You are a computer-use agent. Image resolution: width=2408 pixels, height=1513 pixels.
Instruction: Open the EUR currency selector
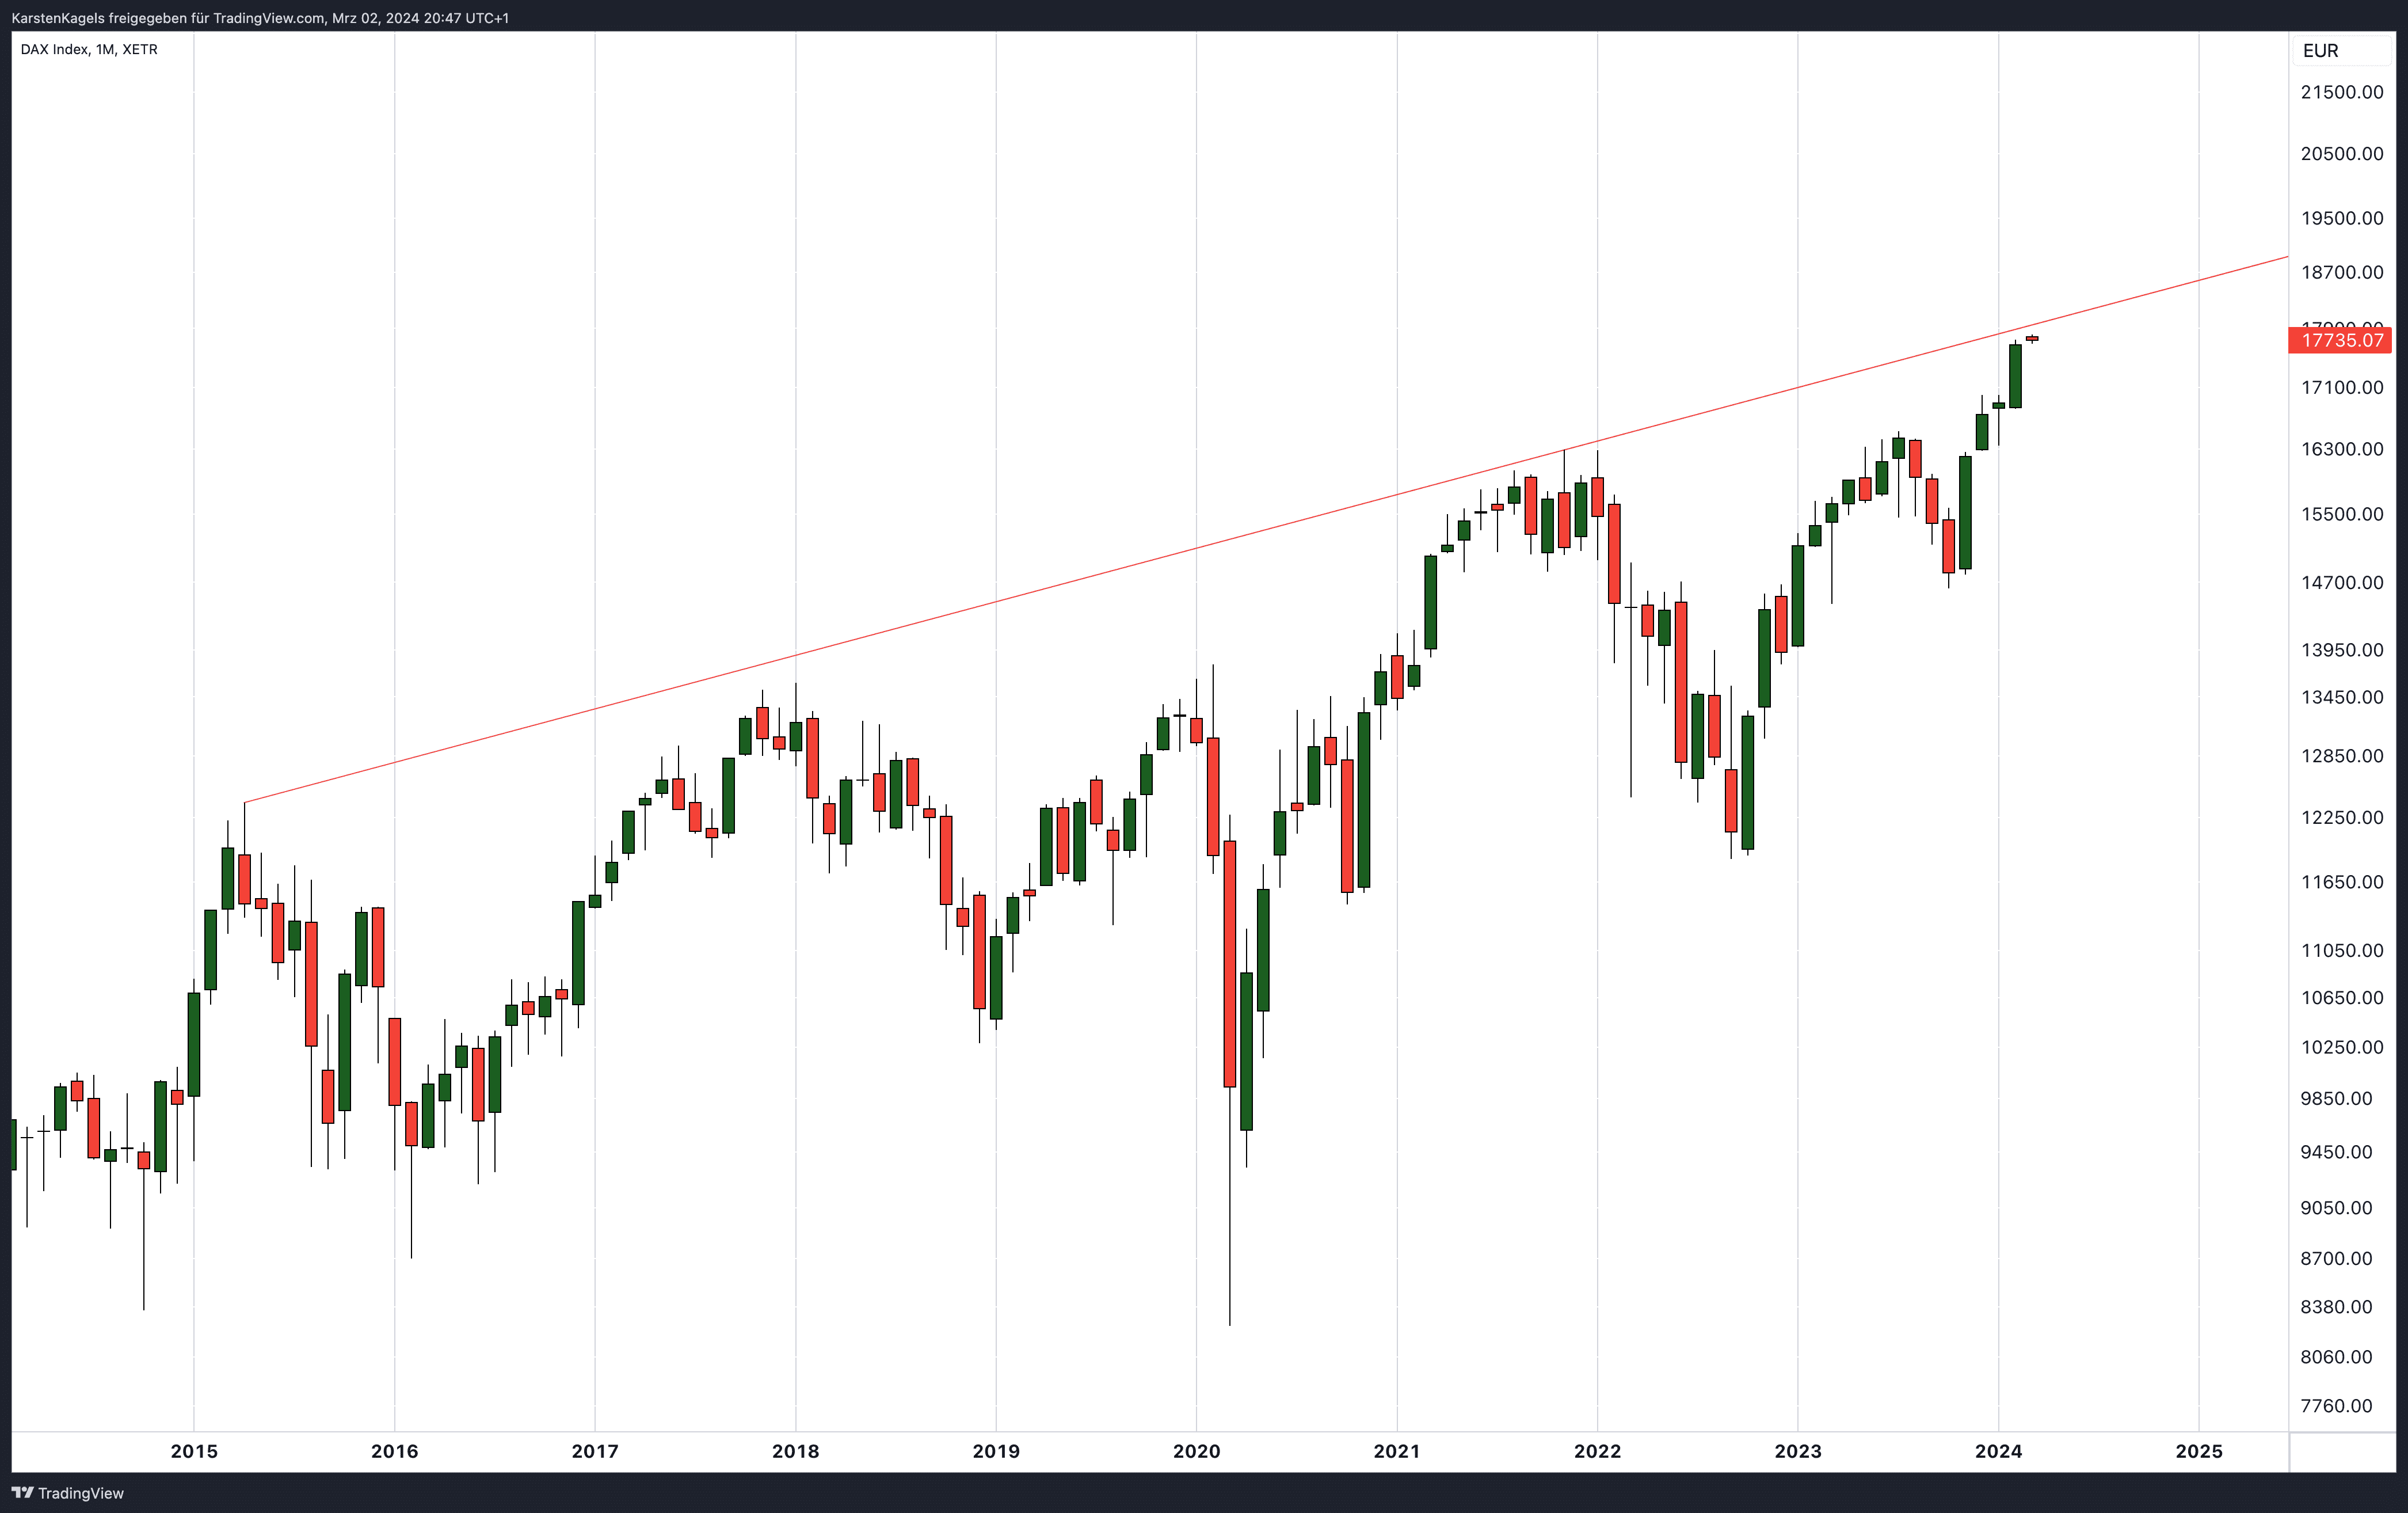tap(2320, 51)
